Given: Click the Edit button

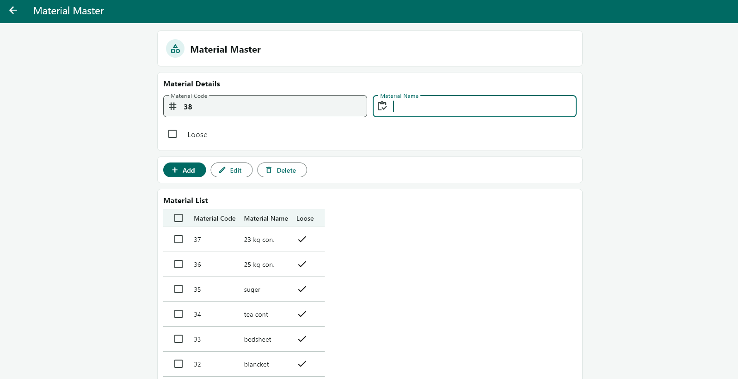Looking at the screenshot, I should pyautogui.click(x=232, y=170).
